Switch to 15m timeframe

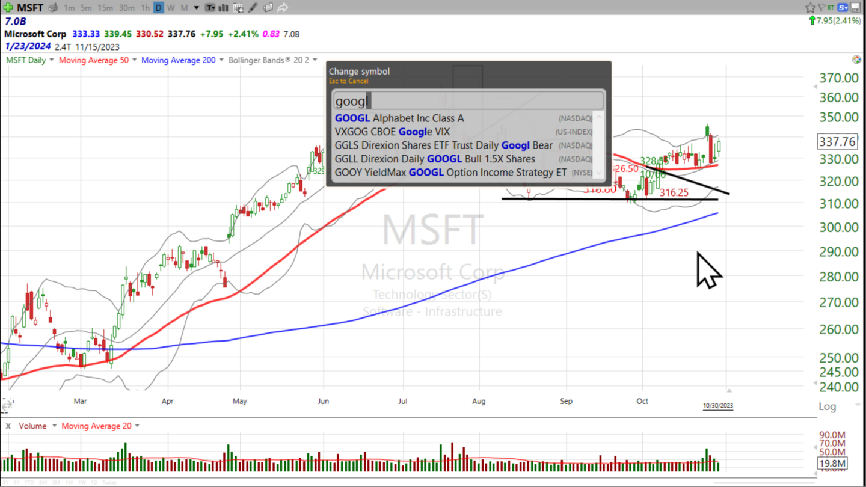pyautogui.click(x=105, y=8)
